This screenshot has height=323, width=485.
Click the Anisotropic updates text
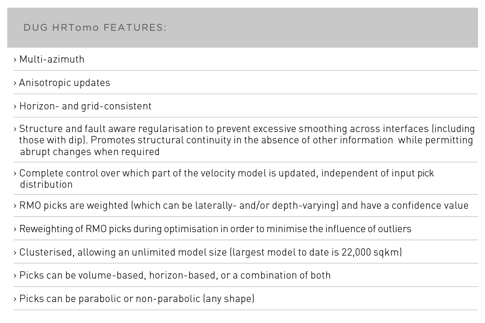tap(65, 83)
